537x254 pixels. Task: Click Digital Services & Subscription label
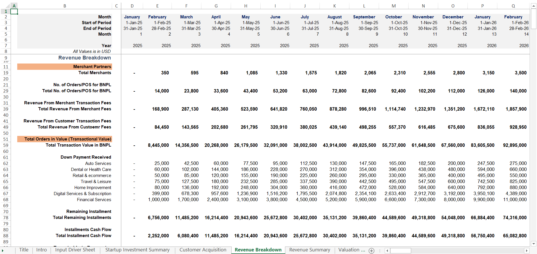click(x=82, y=194)
